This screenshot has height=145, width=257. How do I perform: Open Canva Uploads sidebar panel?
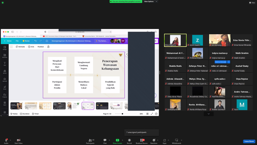coord(4,80)
